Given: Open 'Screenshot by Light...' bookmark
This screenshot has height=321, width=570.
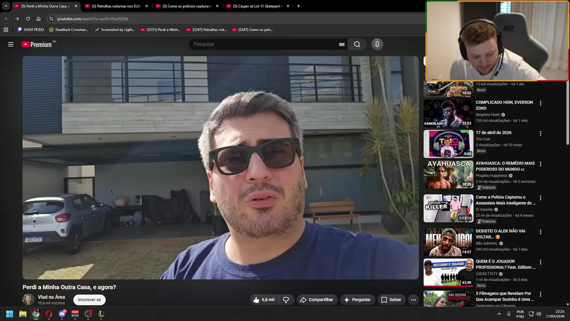Looking at the screenshot, I should coord(114,30).
